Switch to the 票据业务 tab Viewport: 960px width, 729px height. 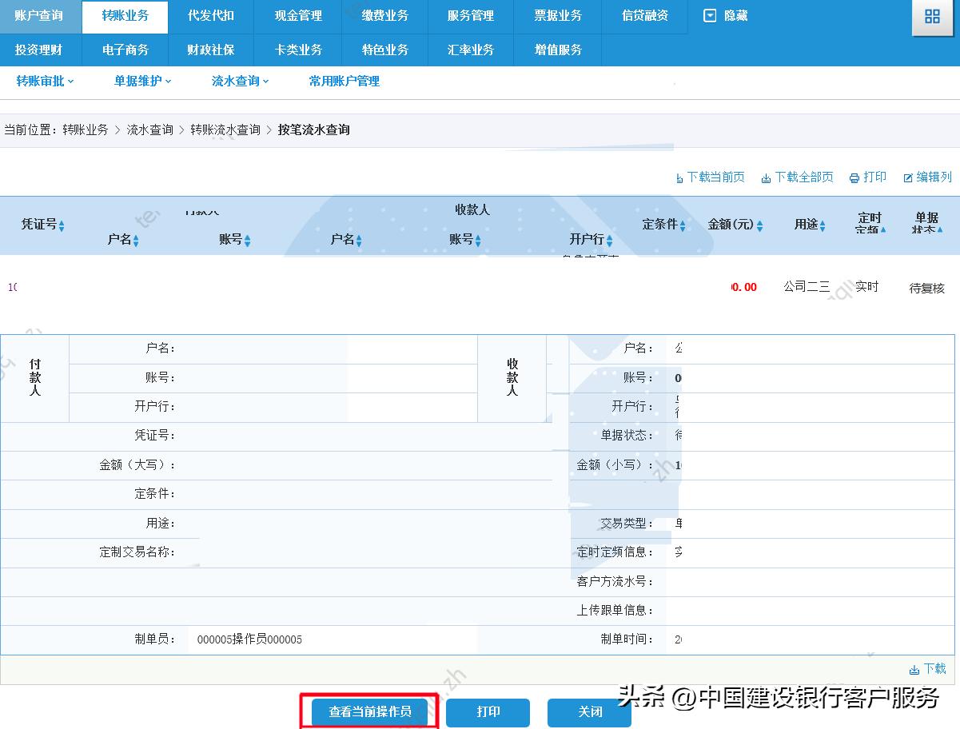560,15
